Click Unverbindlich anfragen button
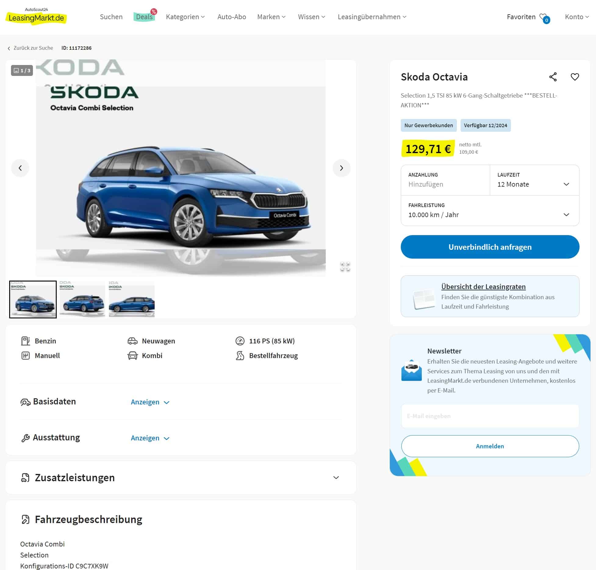The height and width of the screenshot is (570, 596). point(490,247)
